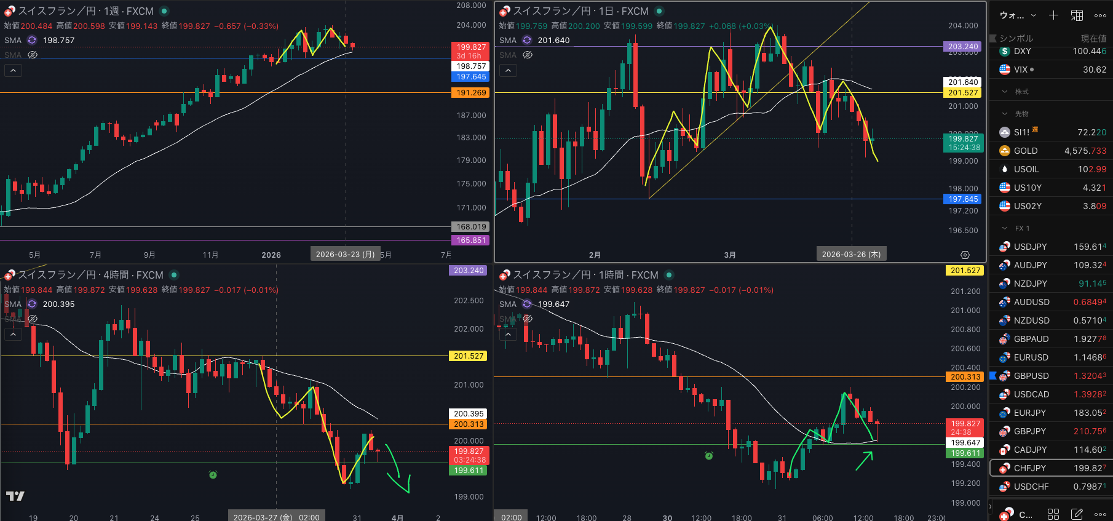The image size is (1113, 521).
Task: Click the add symbol plus icon in watchlist
Action: (x=1053, y=15)
